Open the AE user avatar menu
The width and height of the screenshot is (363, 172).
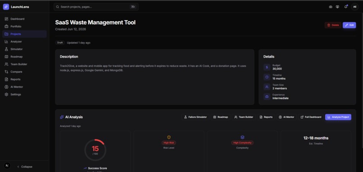(x=354, y=7)
